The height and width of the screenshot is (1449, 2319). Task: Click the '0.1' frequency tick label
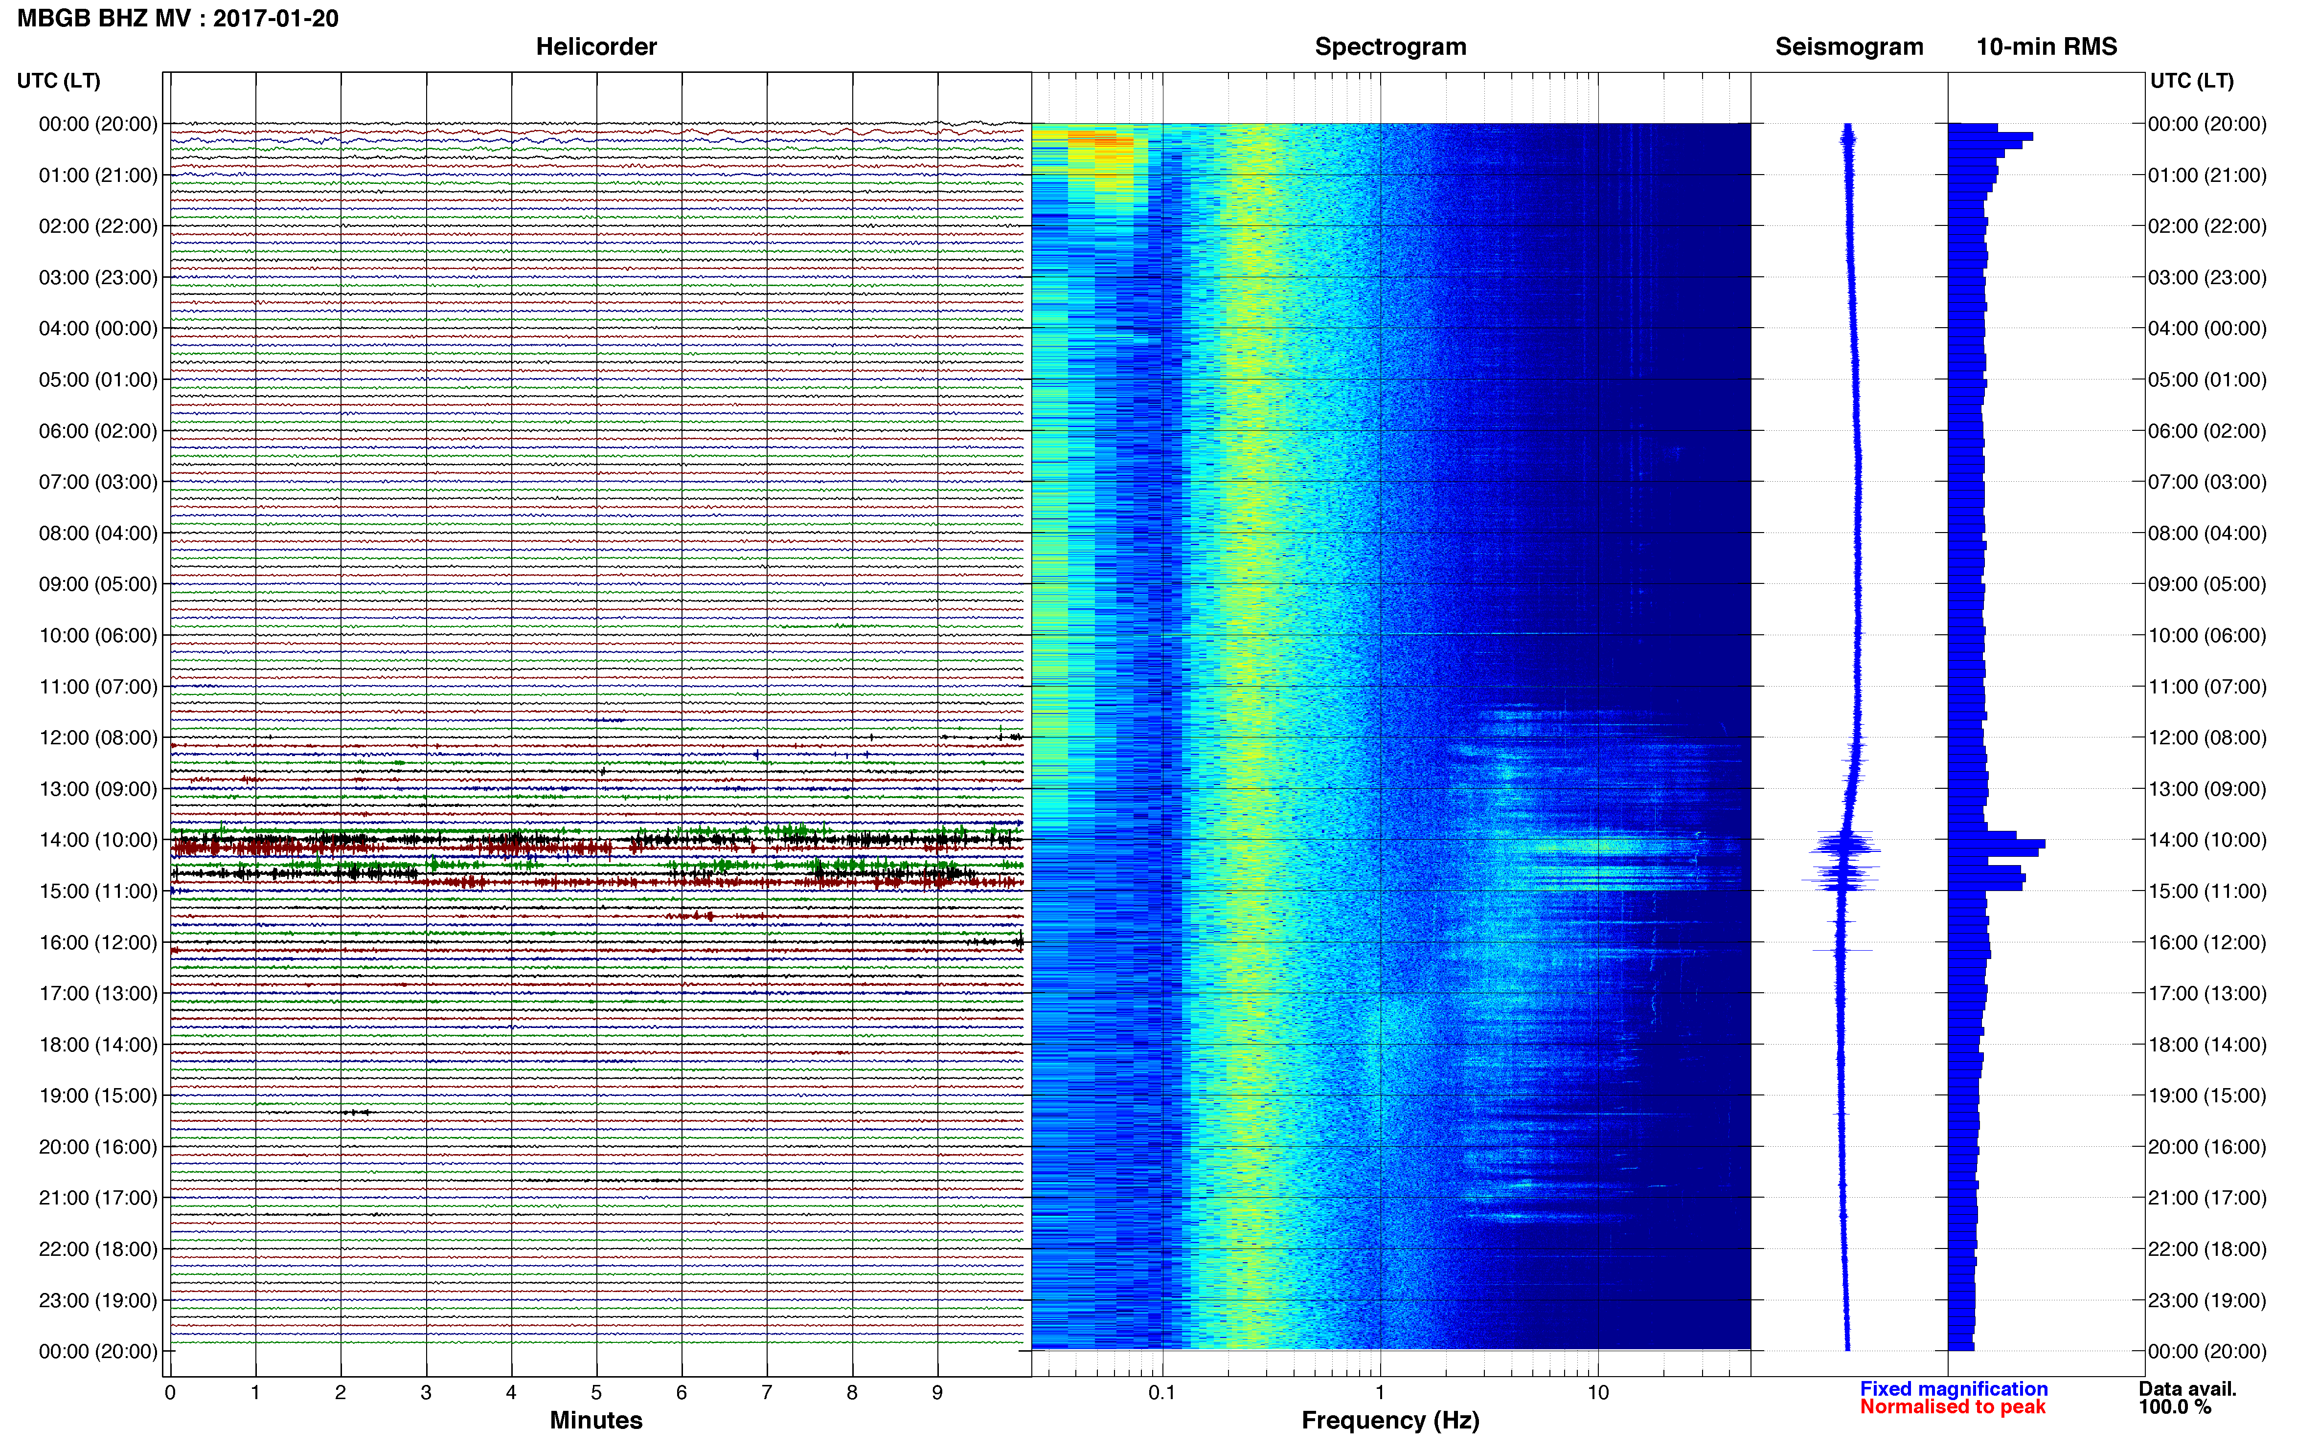1162,1392
